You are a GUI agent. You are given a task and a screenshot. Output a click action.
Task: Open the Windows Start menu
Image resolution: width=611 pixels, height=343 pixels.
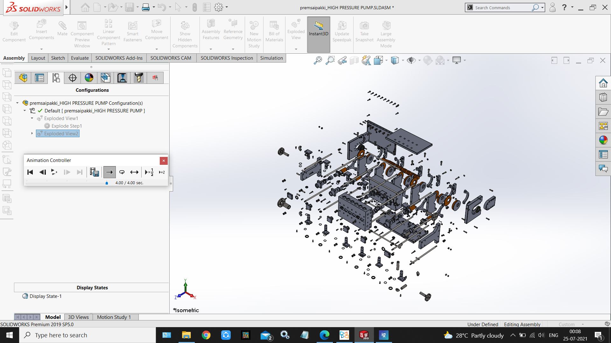coord(10,335)
